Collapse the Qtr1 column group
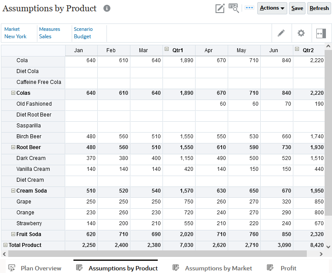332x273 pixels. click(167, 50)
